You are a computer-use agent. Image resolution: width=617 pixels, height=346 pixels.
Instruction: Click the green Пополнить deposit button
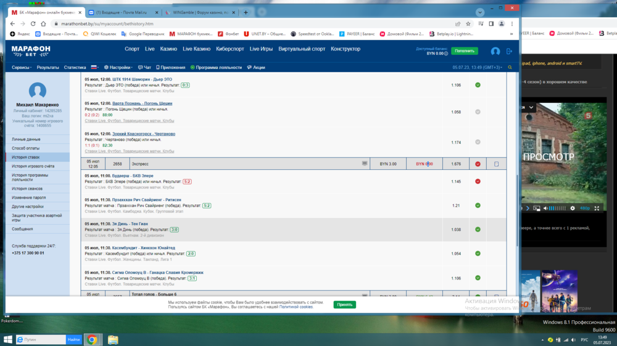coord(464,51)
